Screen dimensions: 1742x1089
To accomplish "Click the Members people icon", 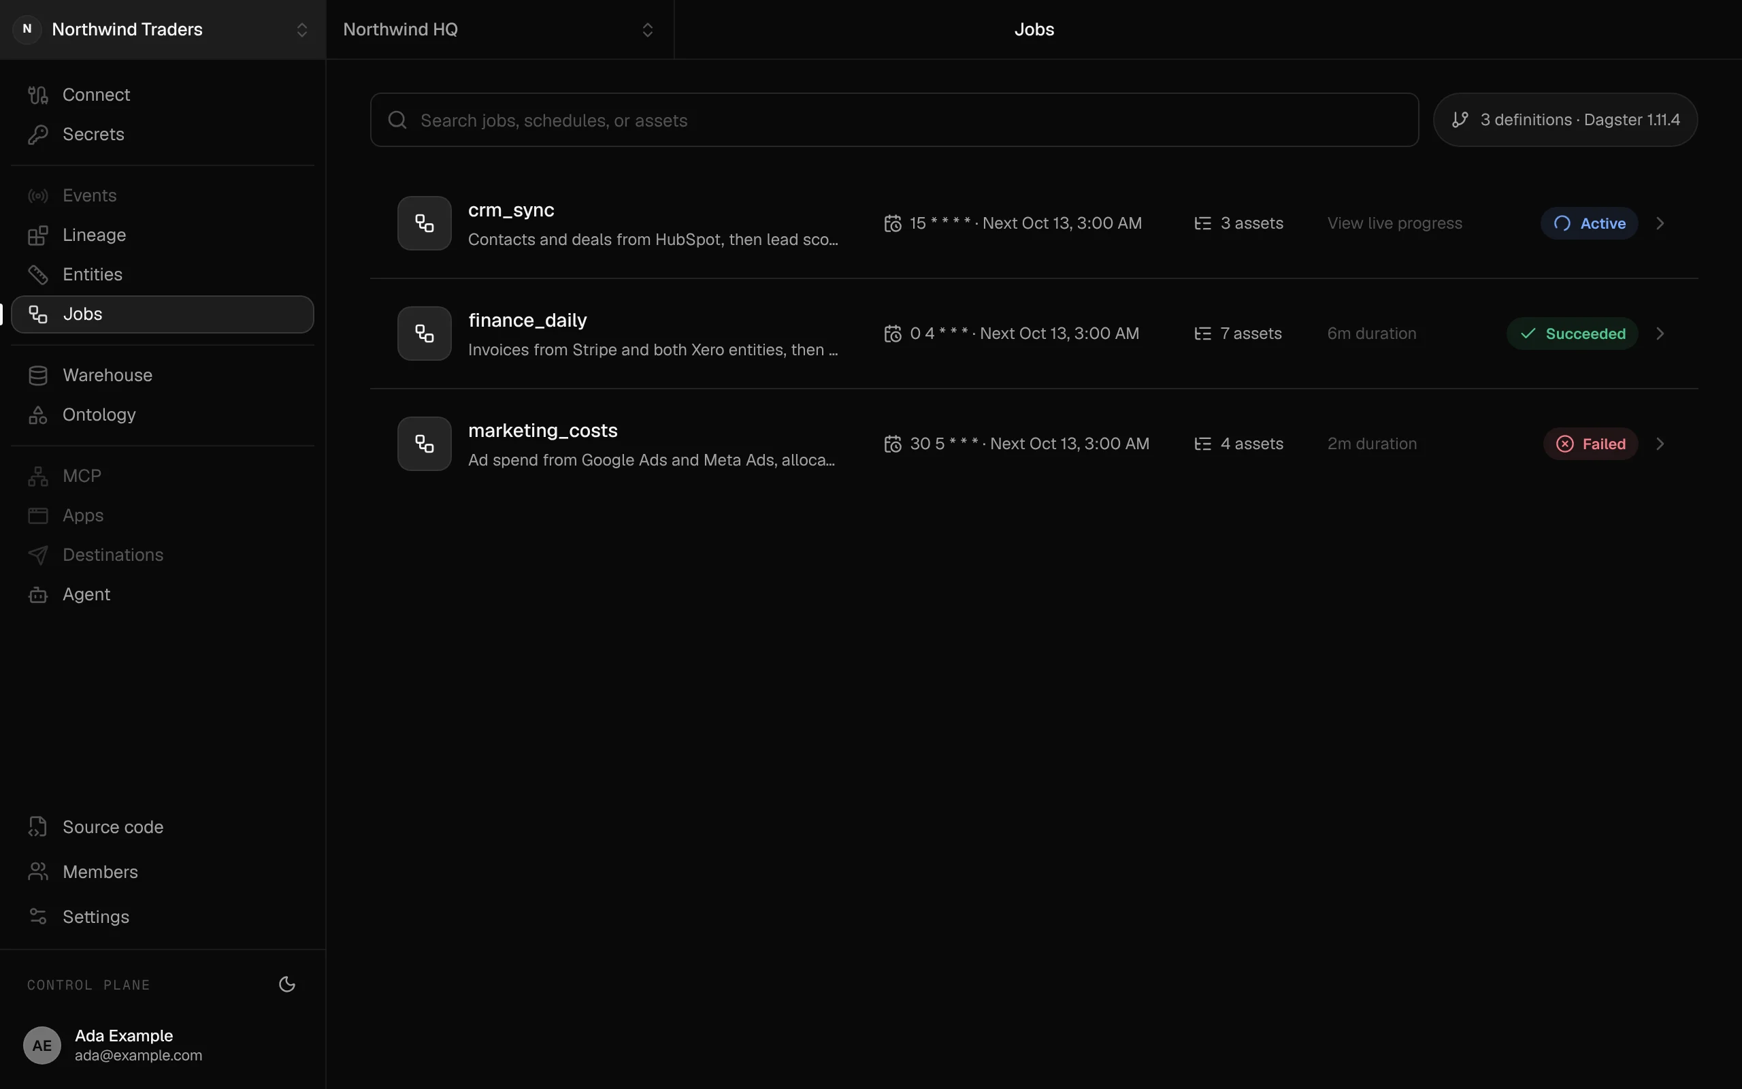I will (38, 872).
